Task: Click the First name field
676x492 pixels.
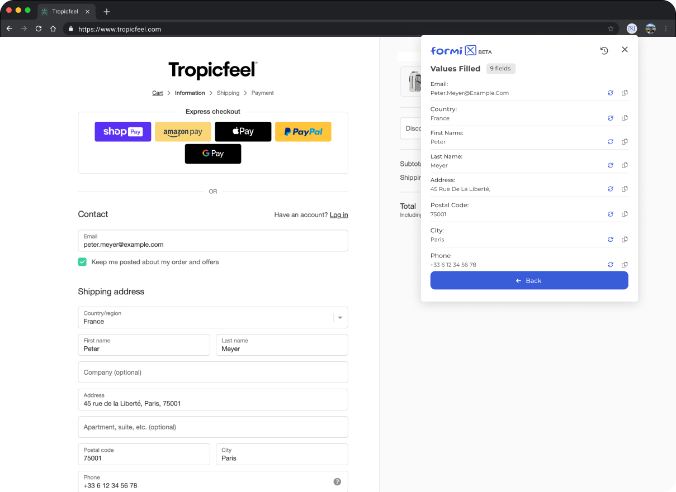Action: (x=144, y=345)
